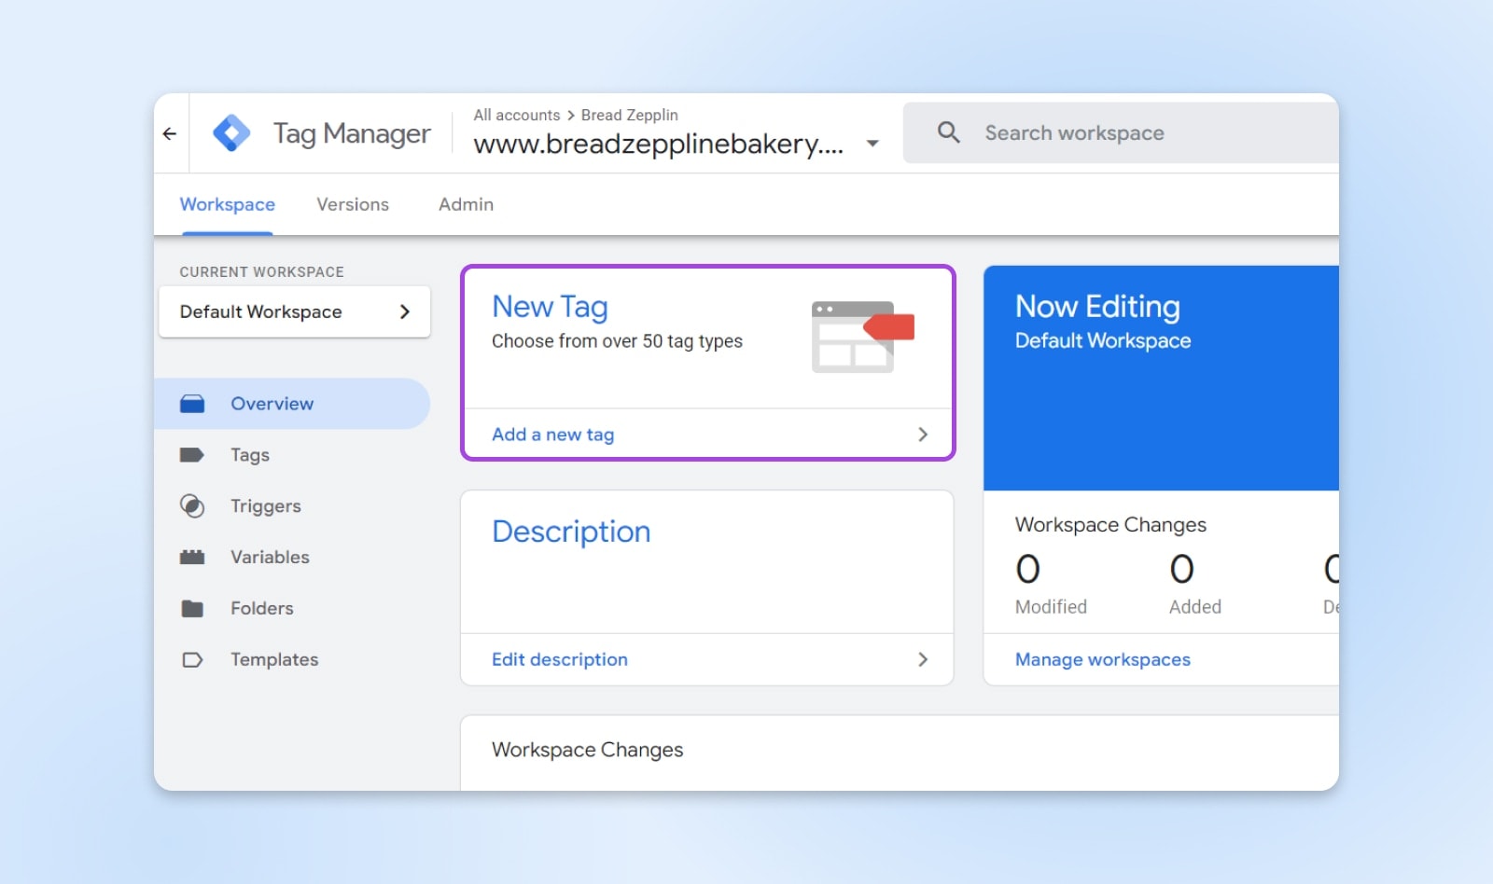The width and height of the screenshot is (1493, 884).
Task: Open Tags via its tag icon
Action: [192, 455]
